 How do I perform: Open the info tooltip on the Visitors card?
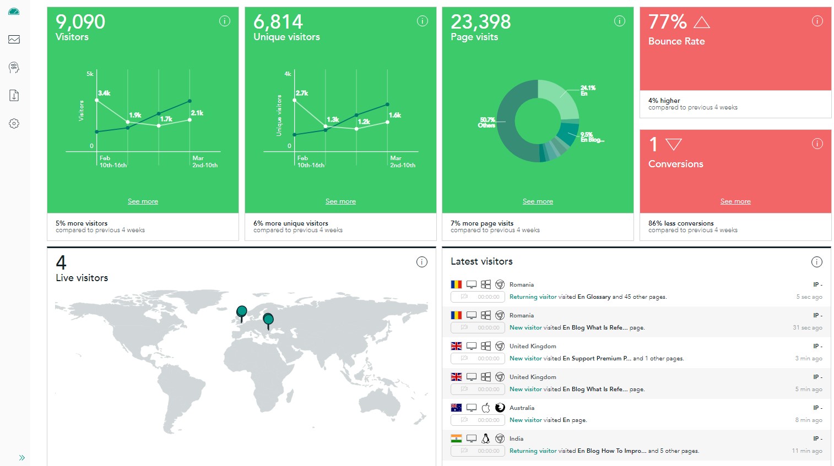pos(224,20)
